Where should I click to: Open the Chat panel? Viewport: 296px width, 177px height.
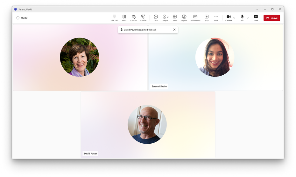(156, 18)
